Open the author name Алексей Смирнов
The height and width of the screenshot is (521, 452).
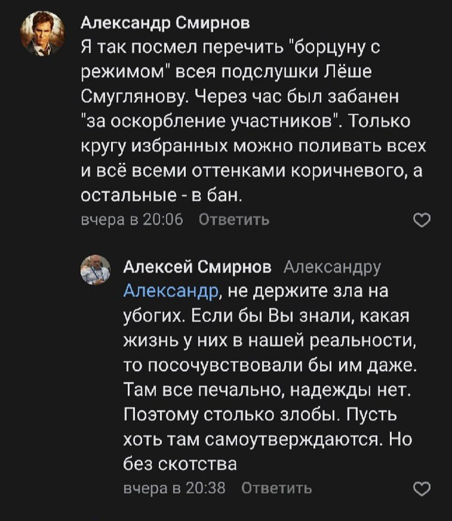[197, 267]
